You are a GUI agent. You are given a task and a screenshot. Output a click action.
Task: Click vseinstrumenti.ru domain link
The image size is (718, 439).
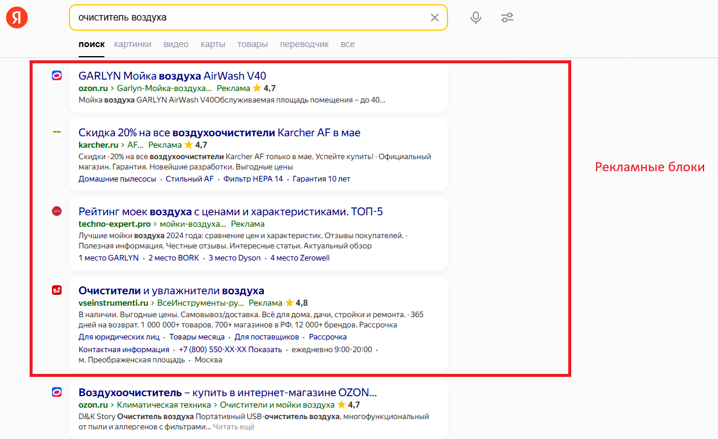tap(113, 303)
